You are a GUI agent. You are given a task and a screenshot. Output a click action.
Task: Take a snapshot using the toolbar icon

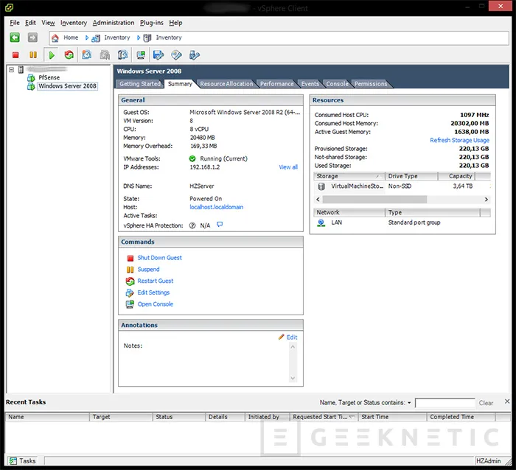(x=87, y=55)
